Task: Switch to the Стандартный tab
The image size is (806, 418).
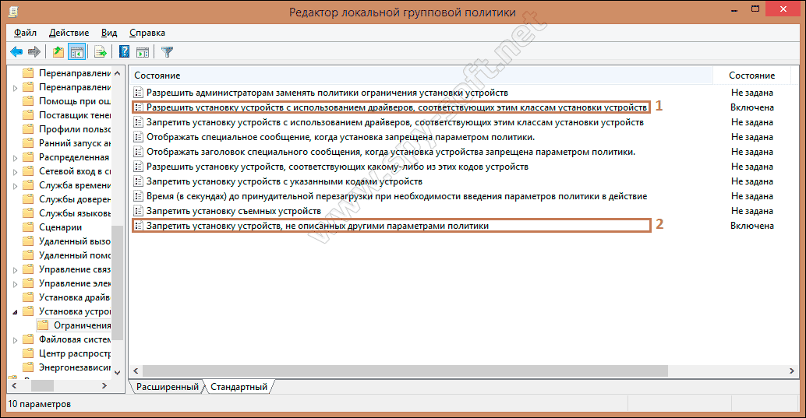Action: (x=239, y=387)
